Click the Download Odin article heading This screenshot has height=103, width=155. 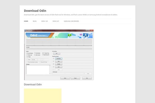[33, 84]
